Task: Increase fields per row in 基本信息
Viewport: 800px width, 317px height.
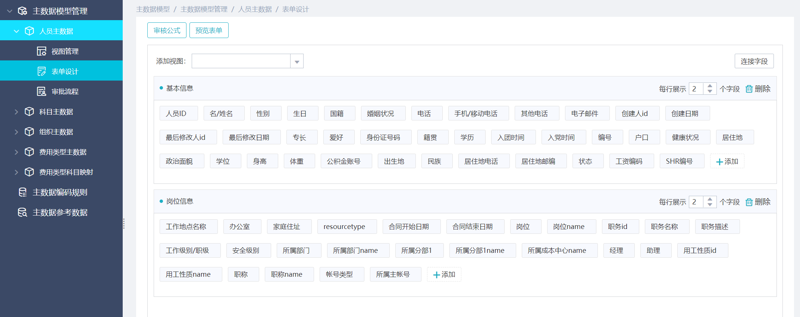Action: [x=710, y=86]
